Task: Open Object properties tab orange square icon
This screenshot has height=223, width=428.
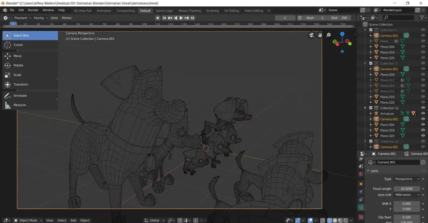Action: [x=361, y=184]
